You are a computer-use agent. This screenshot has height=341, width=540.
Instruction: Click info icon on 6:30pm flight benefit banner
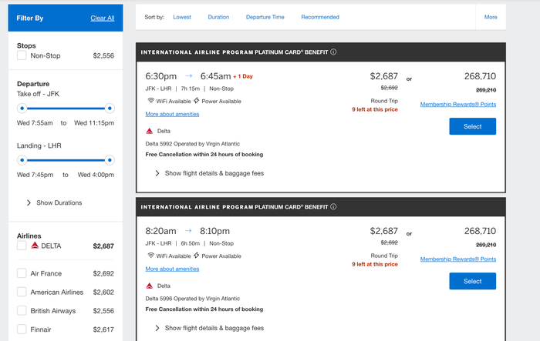pos(333,52)
